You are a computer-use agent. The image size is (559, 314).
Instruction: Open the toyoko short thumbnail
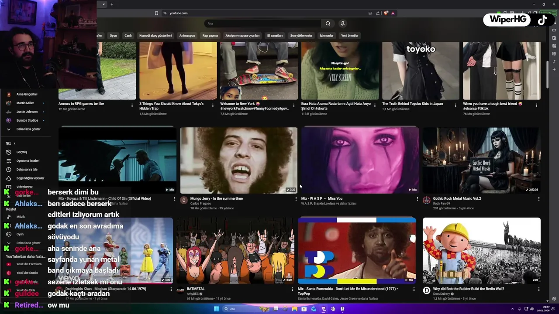click(421, 71)
